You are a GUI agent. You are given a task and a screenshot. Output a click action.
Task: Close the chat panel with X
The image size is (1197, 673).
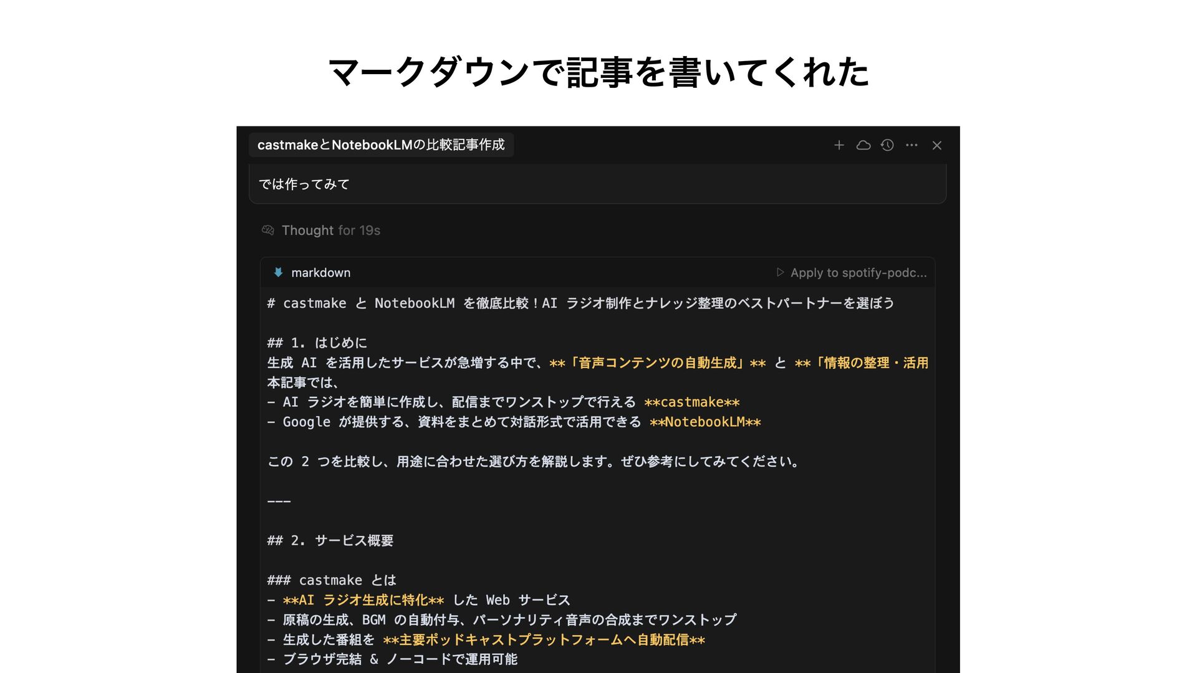tap(936, 145)
